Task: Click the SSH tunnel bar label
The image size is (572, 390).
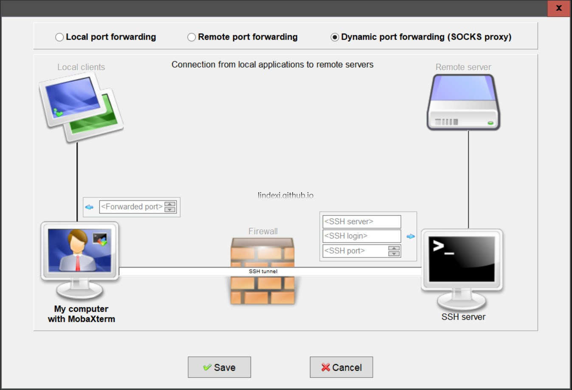Action: pos(263,271)
